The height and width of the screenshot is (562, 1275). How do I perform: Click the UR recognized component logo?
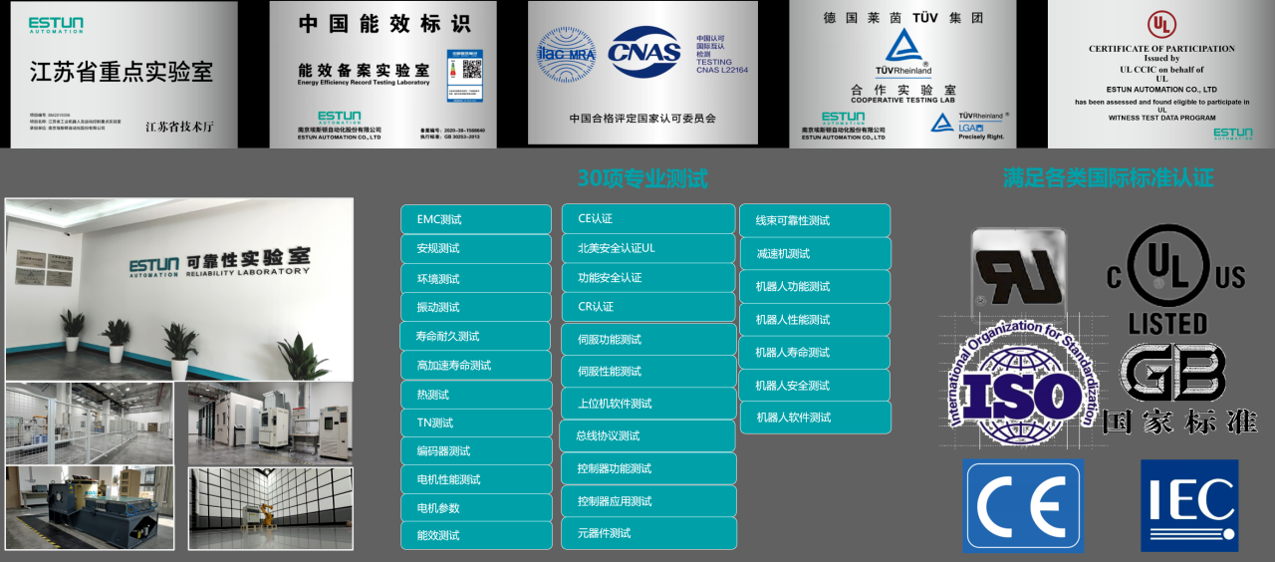coord(1019,269)
